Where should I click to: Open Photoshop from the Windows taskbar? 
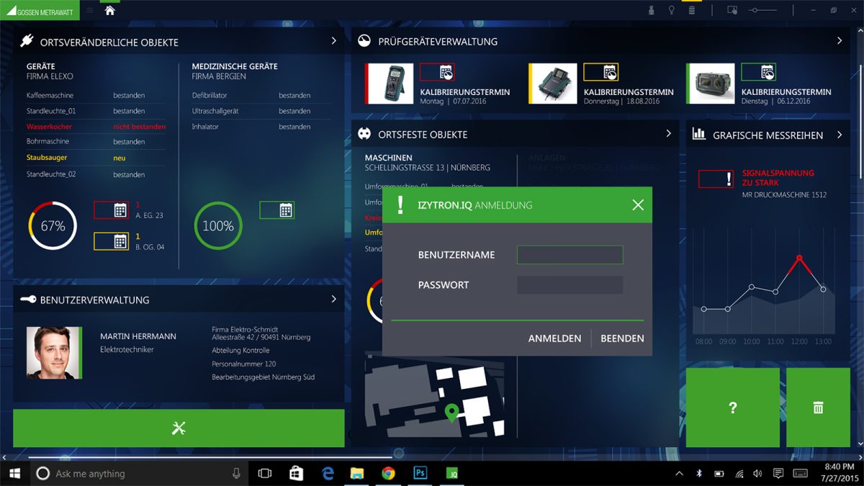coord(420,473)
